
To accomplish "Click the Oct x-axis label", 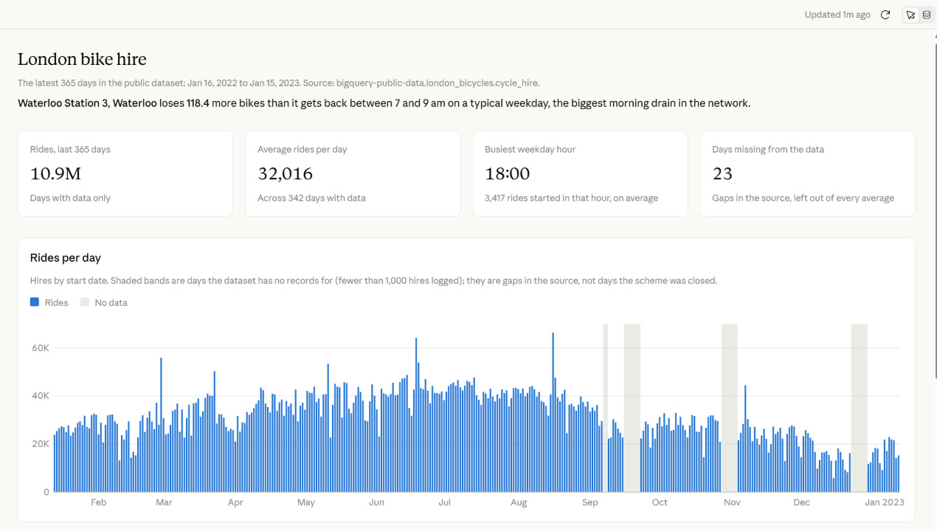I will pyautogui.click(x=660, y=502).
